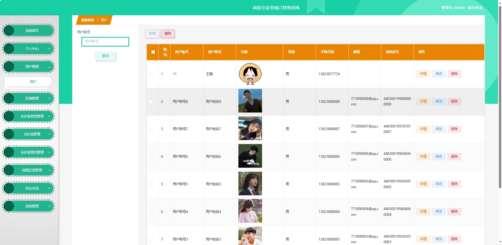Open avatar photo for 用户账号4

(250, 211)
